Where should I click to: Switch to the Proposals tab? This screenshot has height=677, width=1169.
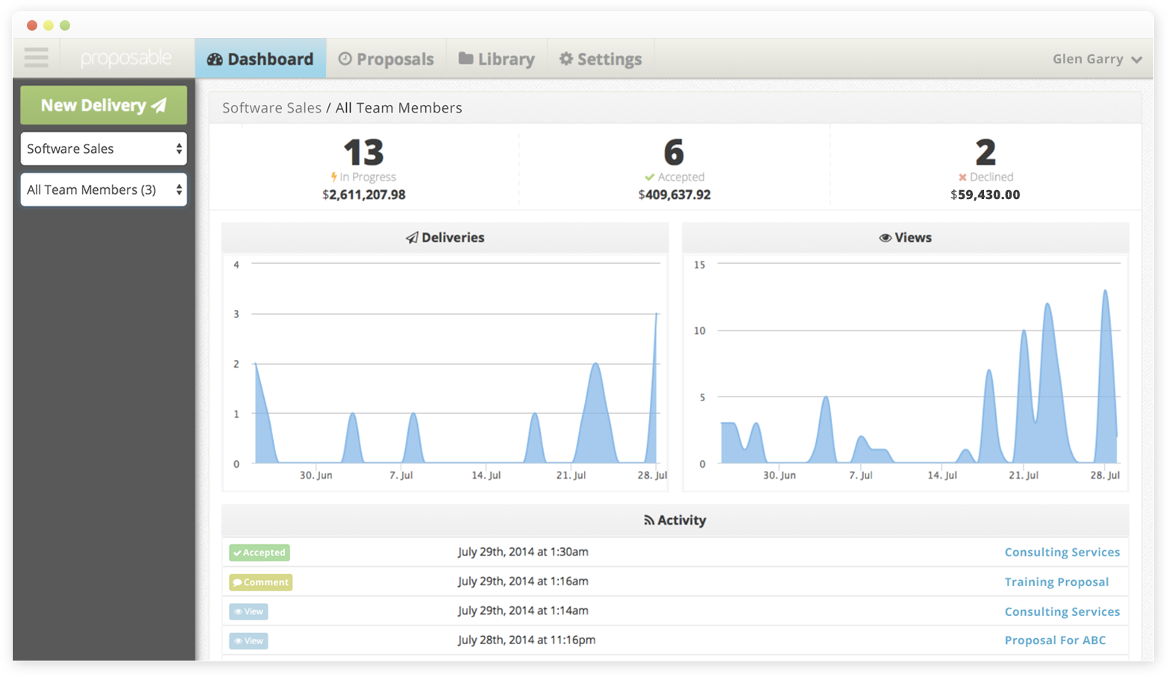point(386,59)
